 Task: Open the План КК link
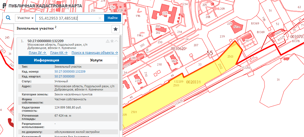[59, 53]
